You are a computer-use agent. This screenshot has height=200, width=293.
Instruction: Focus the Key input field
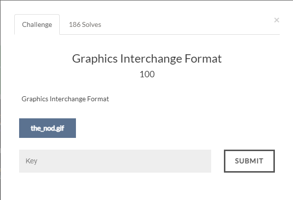[115, 161]
